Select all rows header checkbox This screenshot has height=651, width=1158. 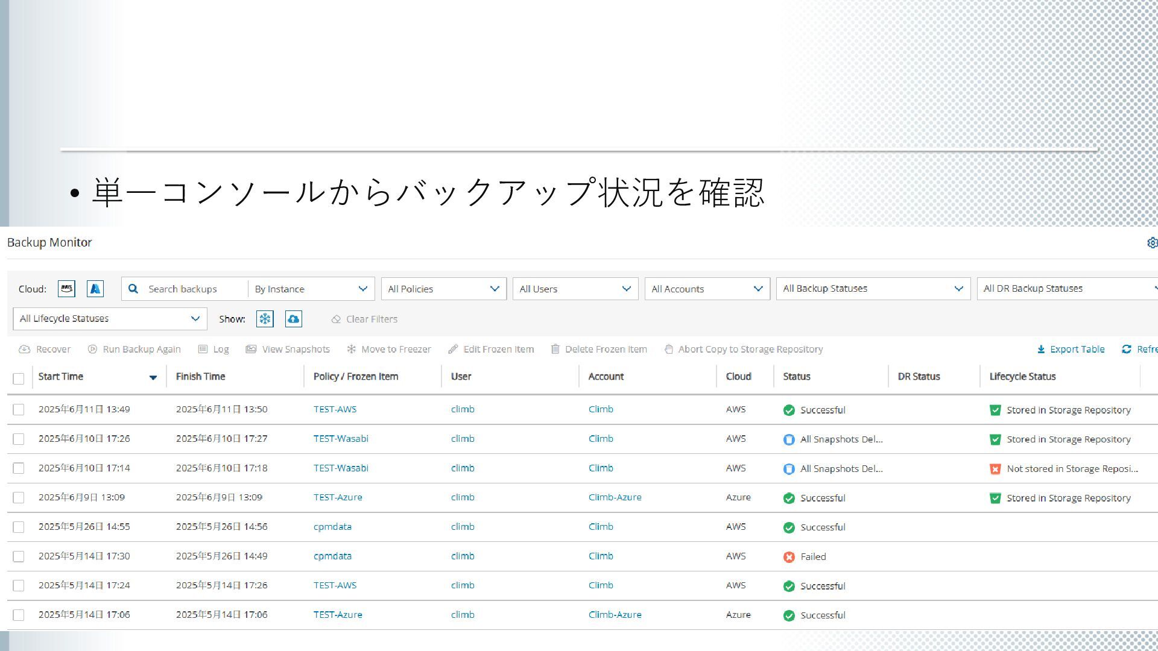(19, 379)
